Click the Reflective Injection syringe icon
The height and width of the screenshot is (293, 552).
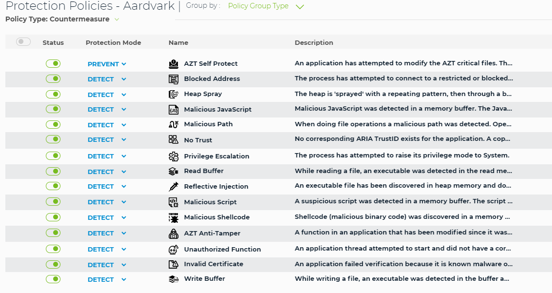click(174, 186)
